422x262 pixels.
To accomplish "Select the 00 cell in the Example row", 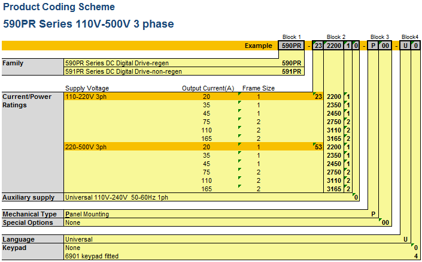I will tap(385, 46).
